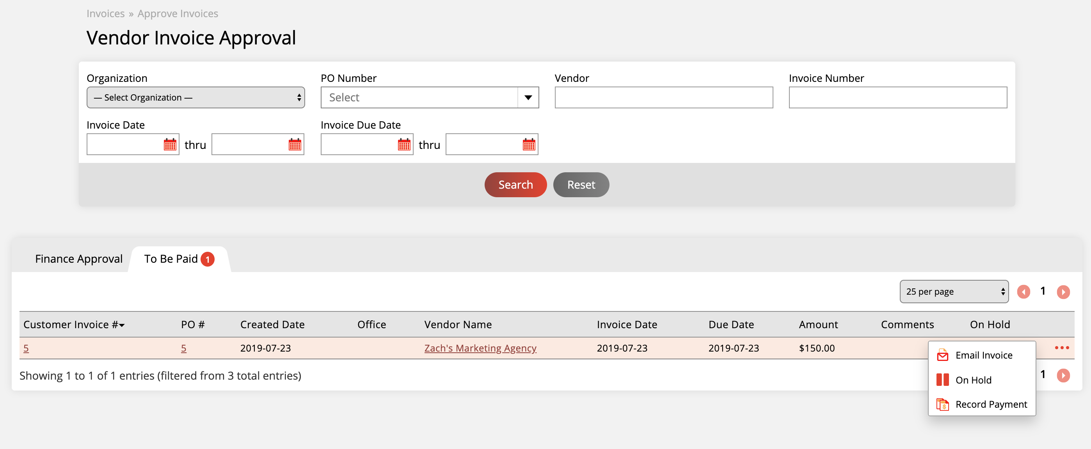Sort by Customer Invoice # column
Image resolution: width=1091 pixels, height=449 pixels.
pyautogui.click(x=74, y=324)
